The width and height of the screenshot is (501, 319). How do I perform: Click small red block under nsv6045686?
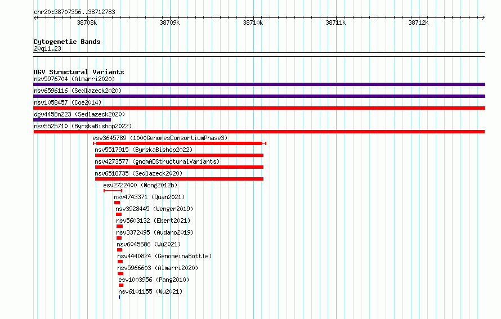pos(119,250)
